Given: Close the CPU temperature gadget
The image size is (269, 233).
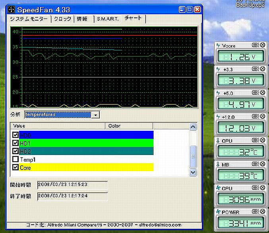Looking at the screenshot, I should 263,140.
